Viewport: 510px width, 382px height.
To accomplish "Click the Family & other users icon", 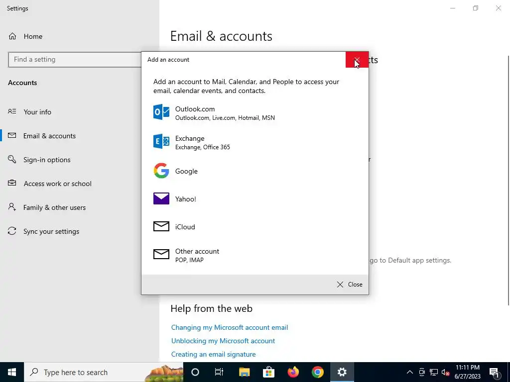I will pos(12,207).
